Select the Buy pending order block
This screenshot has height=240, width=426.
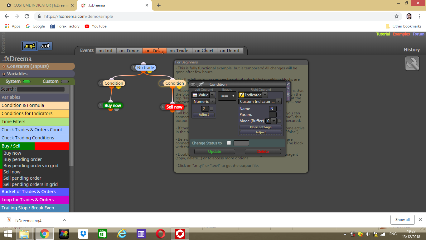point(22,159)
